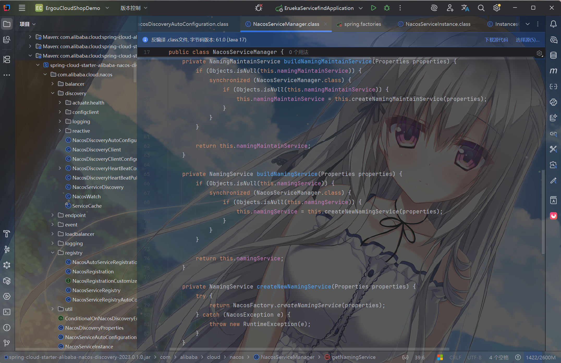Select NacosDiscoveryClient in project tree
The height and width of the screenshot is (363, 561).
pyautogui.click(x=96, y=149)
